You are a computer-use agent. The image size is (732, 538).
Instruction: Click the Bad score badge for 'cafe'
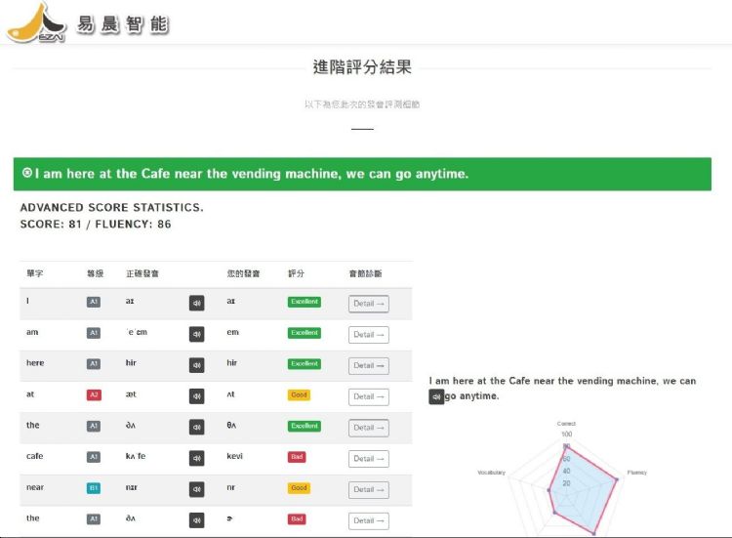(x=297, y=457)
